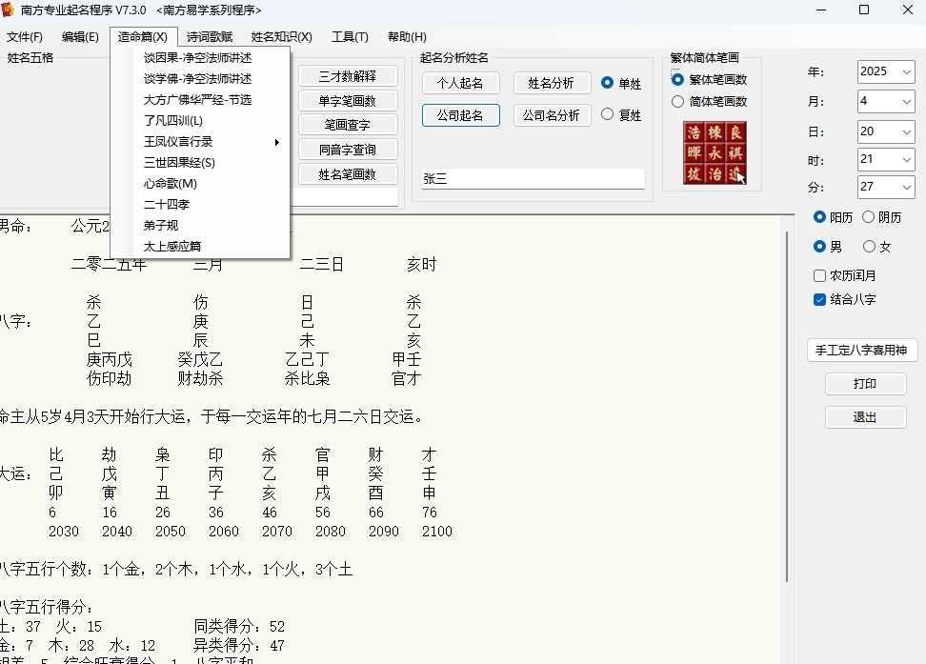
Task: Select the 简体笔画数 radio option
Action: (x=678, y=102)
